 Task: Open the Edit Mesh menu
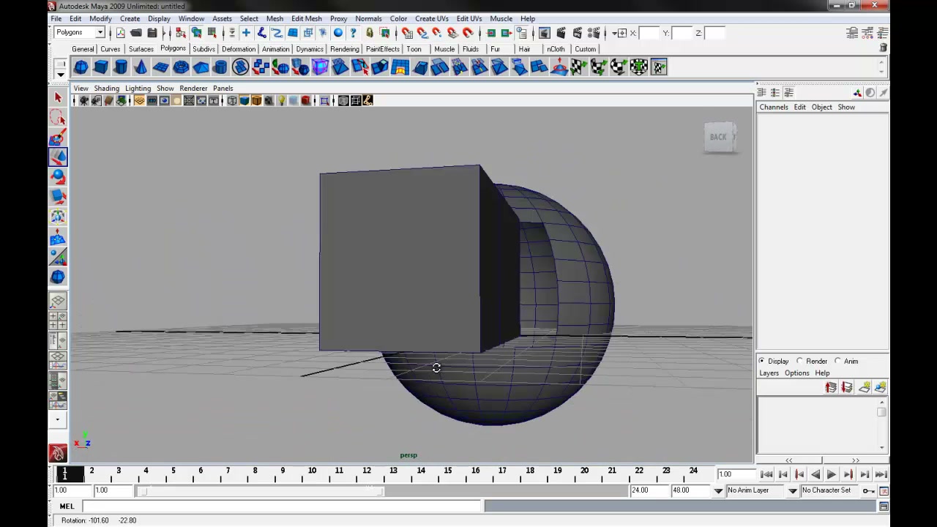306,18
